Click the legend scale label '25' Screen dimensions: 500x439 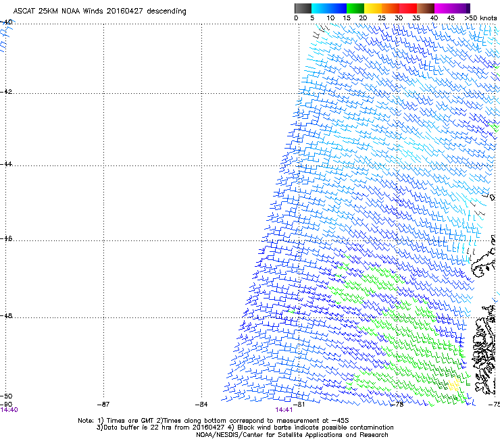click(382, 18)
